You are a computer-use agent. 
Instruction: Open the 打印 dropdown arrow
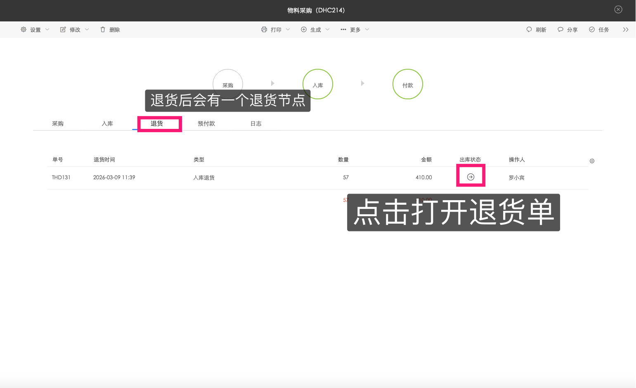288,29
